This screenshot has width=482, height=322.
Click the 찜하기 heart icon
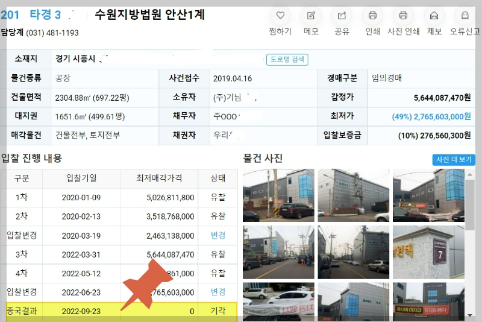tap(280, 16)
